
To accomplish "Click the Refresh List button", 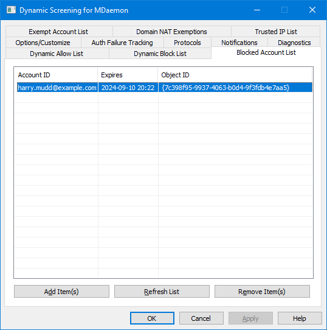I will pyautogui.click(x=162, y=292).
